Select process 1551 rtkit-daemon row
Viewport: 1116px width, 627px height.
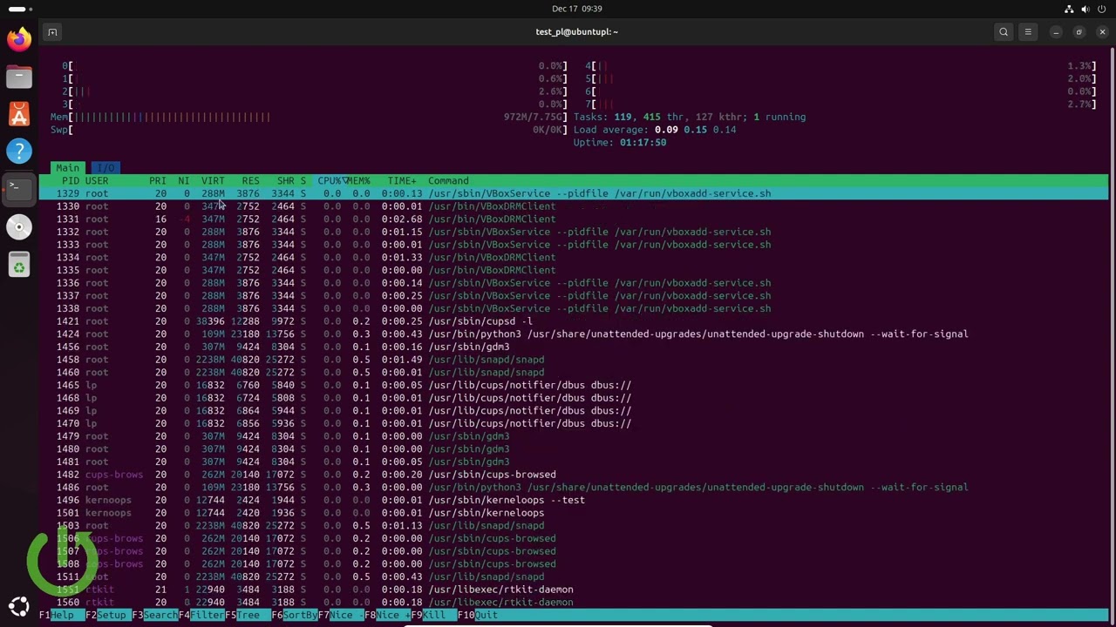[x=573, y=590]
